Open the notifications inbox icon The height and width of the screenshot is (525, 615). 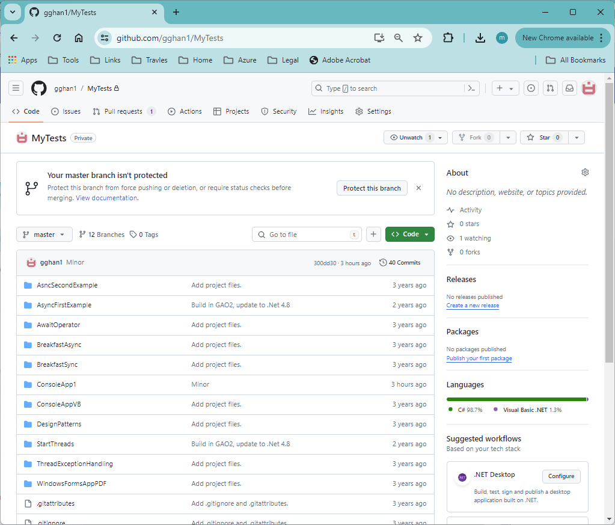[x=569, y=88]
